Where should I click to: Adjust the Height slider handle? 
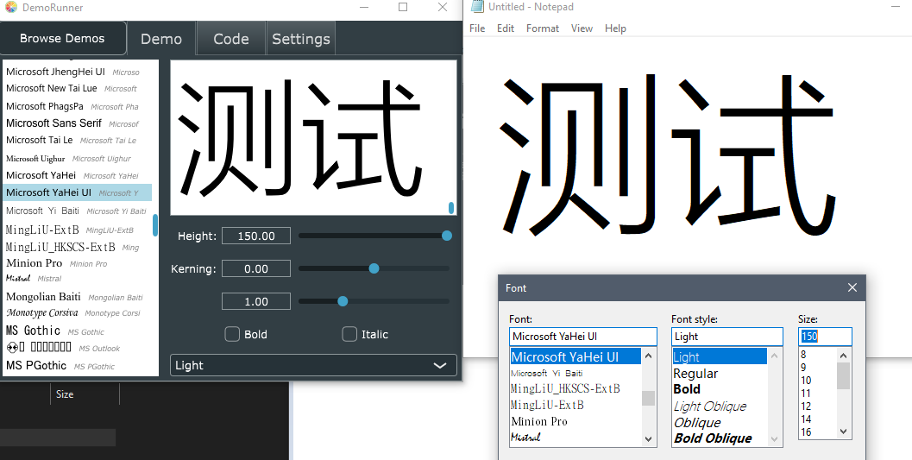coord(447,236)
